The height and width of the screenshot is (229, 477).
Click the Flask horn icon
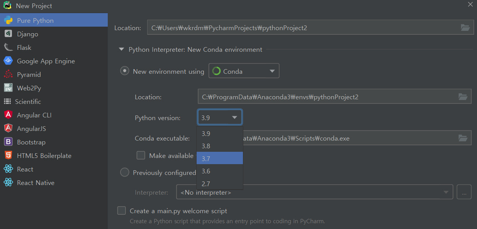click(8, 47)
